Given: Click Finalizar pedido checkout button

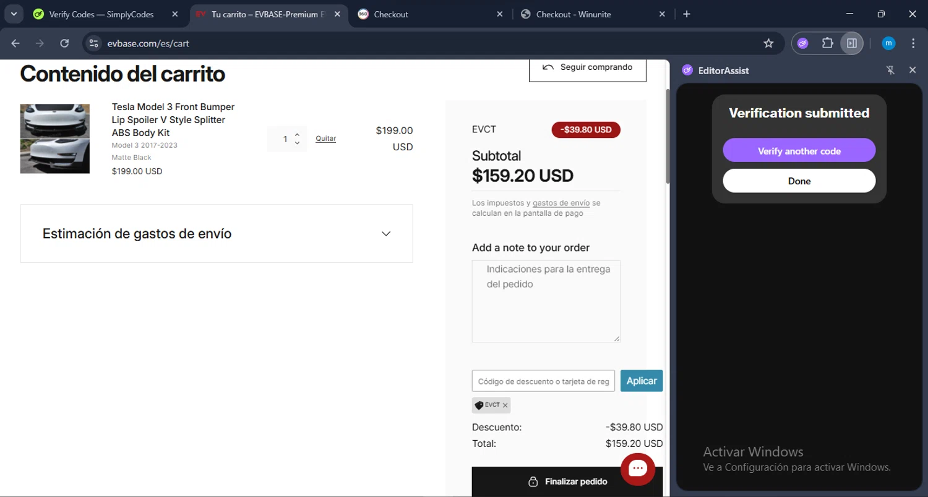Looking at the screenshot, I should pos(567,482).
